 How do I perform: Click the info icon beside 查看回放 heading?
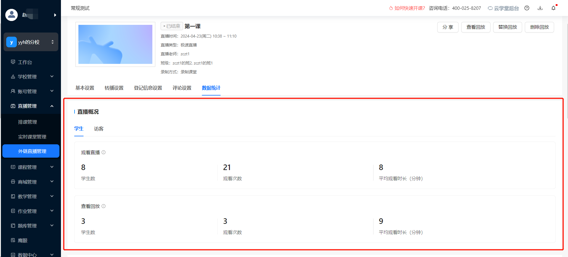pyautogui.click(x=104, y=206)
